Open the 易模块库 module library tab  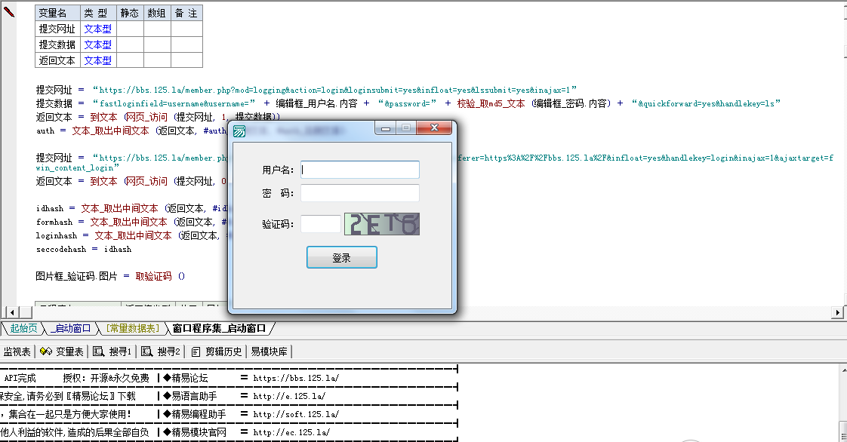click(268, 351)
